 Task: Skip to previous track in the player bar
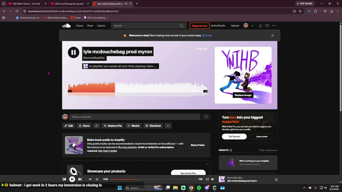coord(64,179)
